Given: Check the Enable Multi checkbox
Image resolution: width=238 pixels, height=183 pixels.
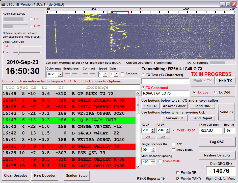Looking at the screenshot, I should coord(160,161).
